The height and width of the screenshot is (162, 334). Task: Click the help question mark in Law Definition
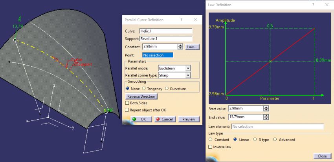pos(313,5)
